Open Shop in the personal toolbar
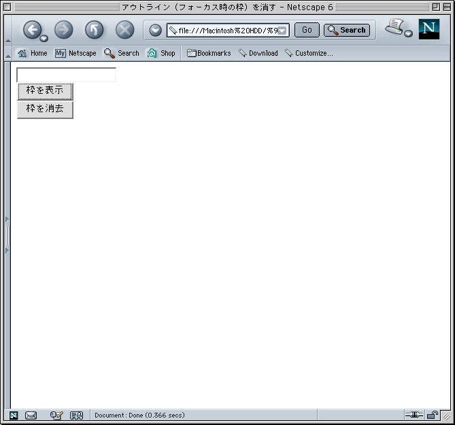 pos(161,53)
